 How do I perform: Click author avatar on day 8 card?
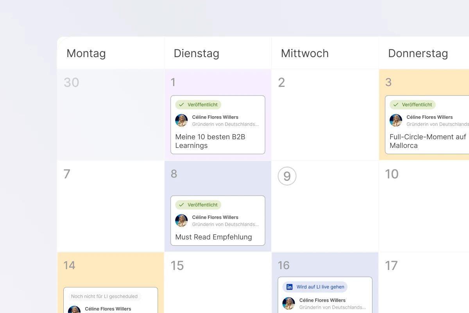(181, 221)
